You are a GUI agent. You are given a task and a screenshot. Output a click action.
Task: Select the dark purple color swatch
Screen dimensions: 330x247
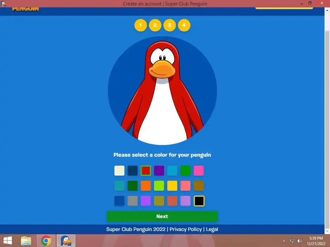click(159, 170)
